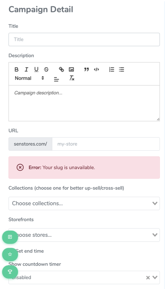Screen dimensions: 165x289
Task: Insert image into description
Action: (x=71, y=69)
